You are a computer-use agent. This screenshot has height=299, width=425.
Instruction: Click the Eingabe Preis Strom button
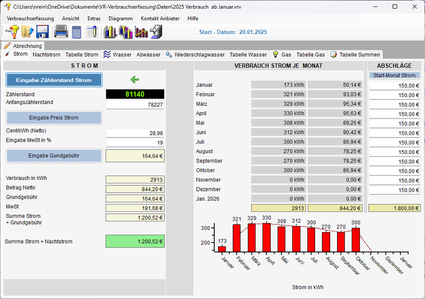54,118
